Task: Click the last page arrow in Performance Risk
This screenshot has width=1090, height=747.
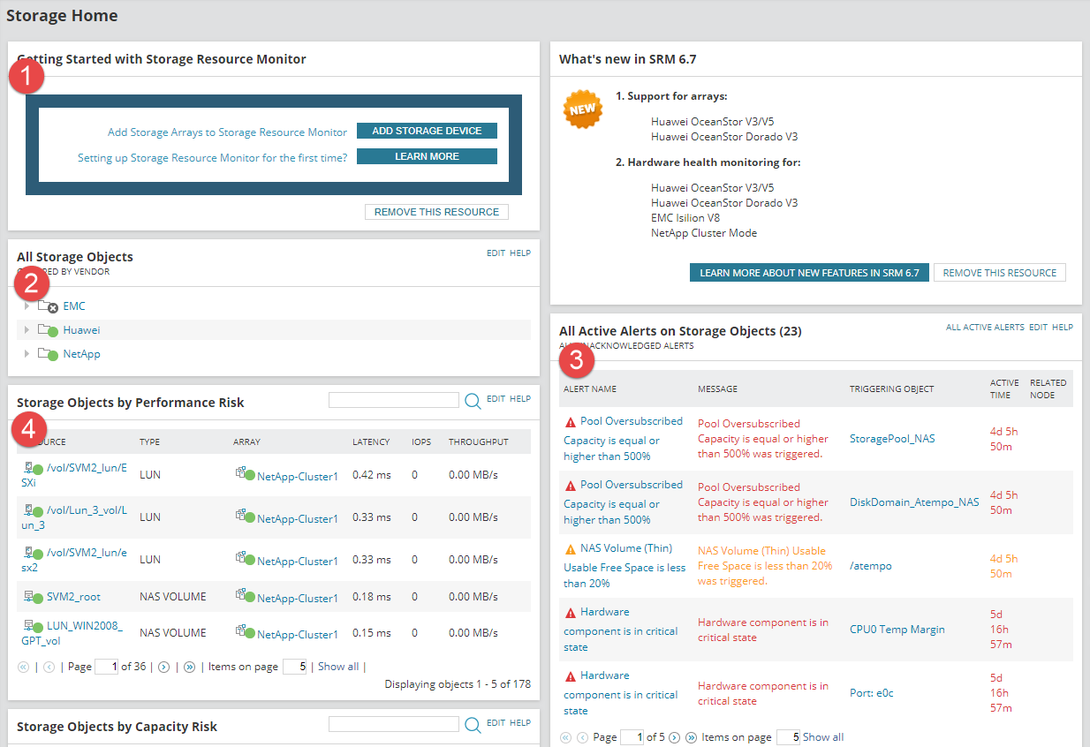Action: click(189, 668)
